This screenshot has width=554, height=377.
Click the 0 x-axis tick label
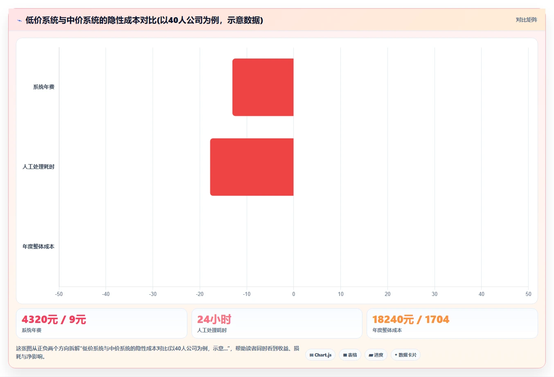point(293,294)
